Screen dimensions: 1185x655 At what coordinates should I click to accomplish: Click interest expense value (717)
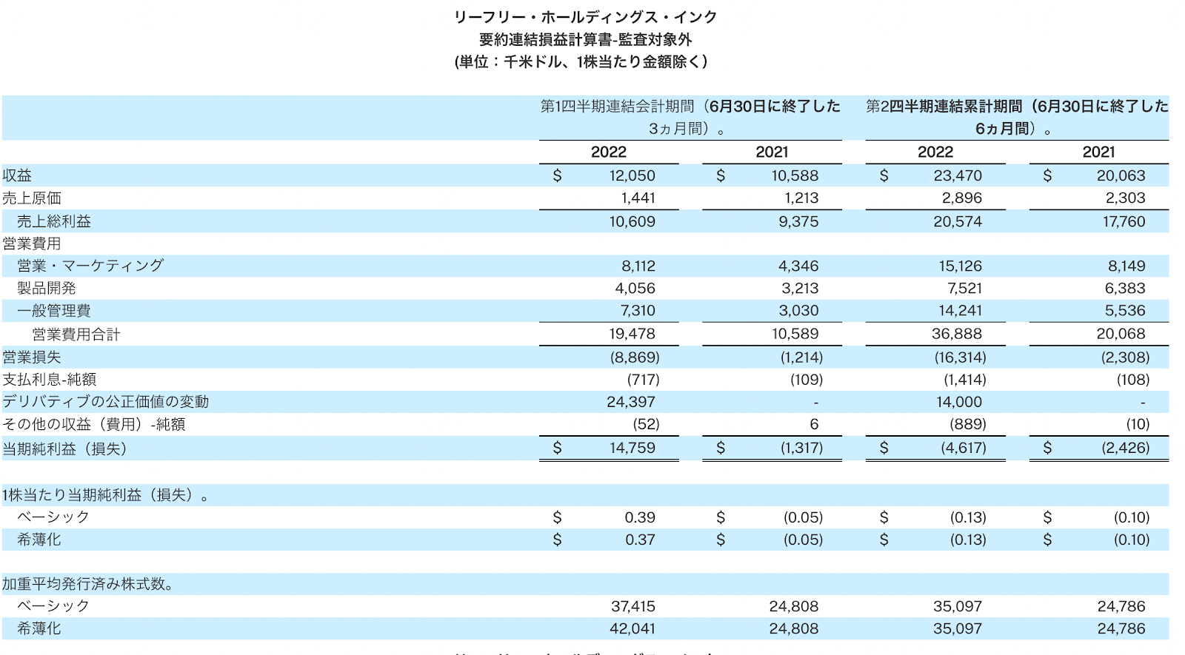(x=643, y=379)
